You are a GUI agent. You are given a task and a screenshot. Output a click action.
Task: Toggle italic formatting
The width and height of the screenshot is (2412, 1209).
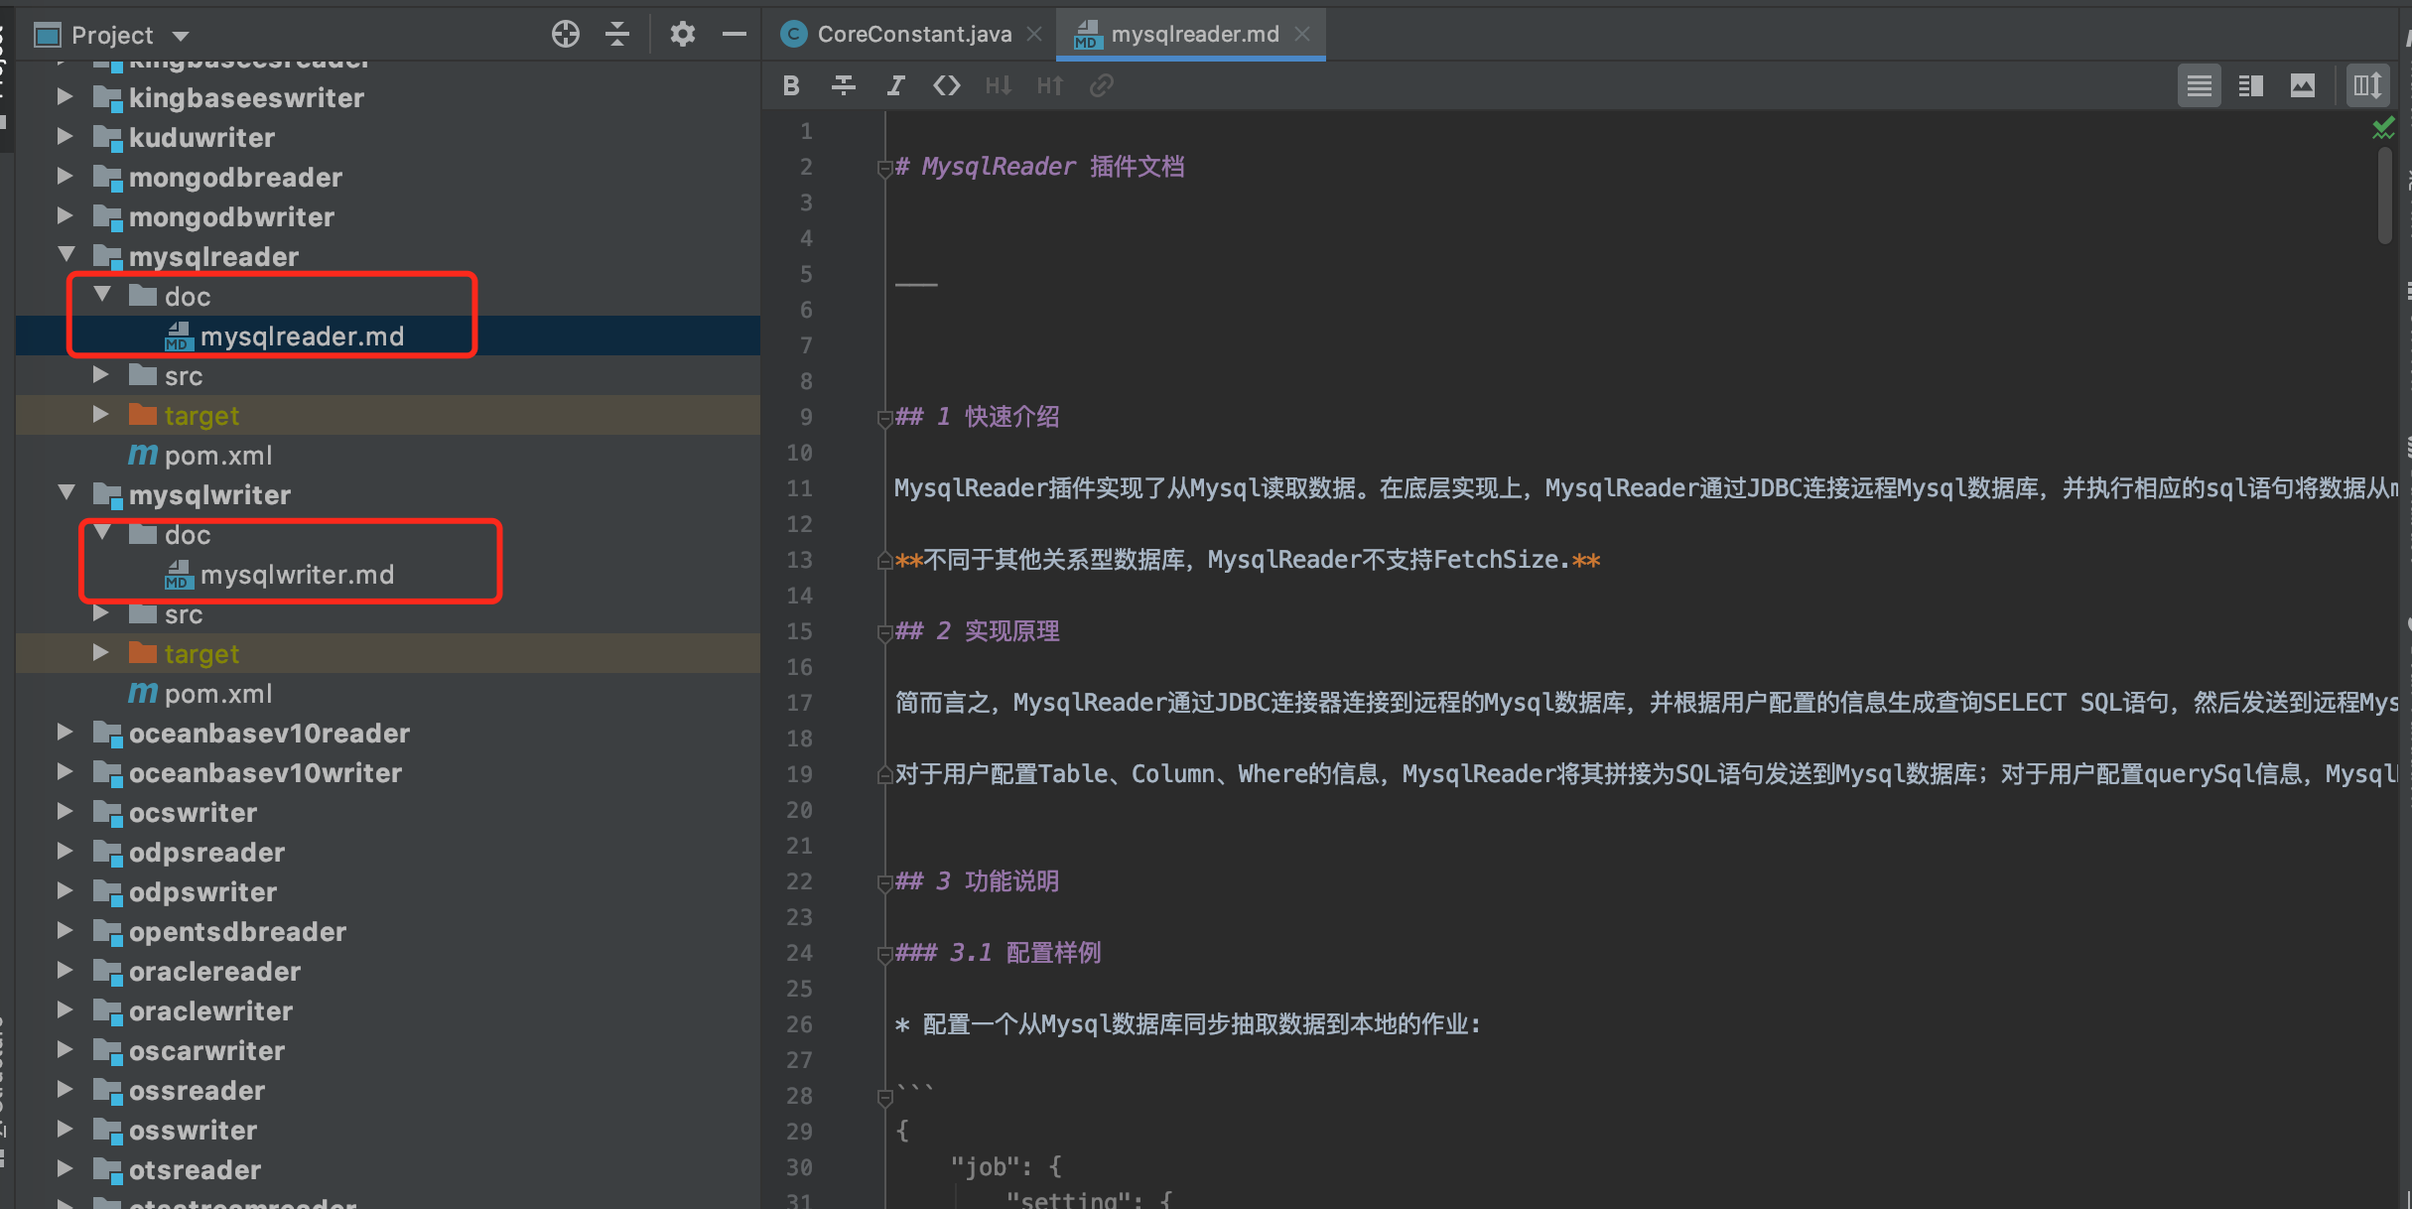895,86
